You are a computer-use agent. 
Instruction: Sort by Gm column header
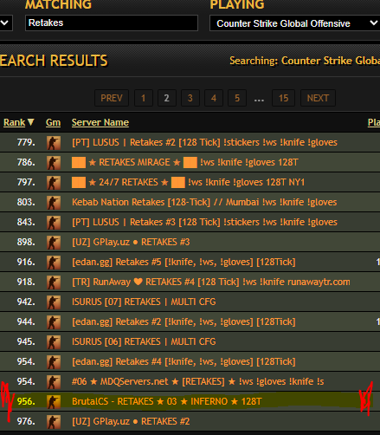[x=53, y=122]
